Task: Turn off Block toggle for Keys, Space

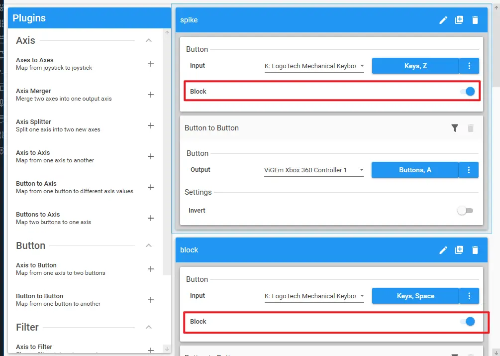Action: (x=467, y=322)
